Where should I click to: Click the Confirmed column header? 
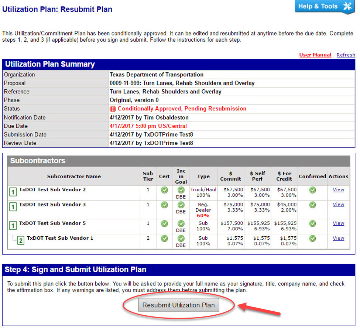(312, 177)
